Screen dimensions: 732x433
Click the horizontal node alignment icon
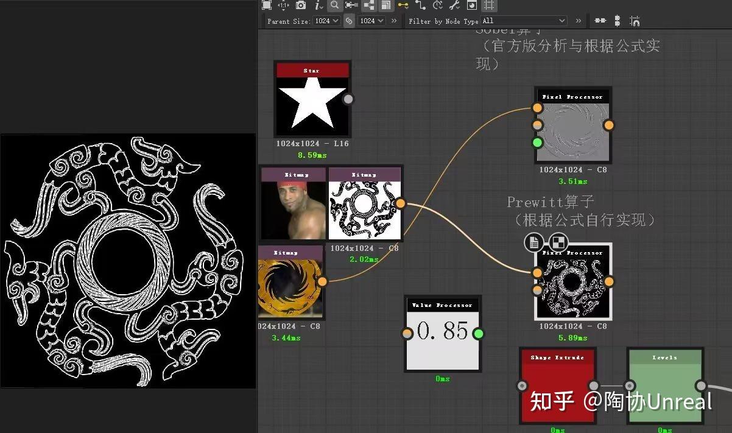600,20
